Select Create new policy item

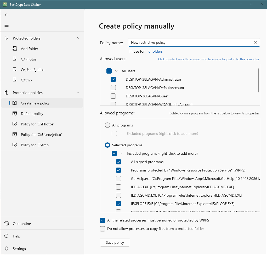[42, 103]
